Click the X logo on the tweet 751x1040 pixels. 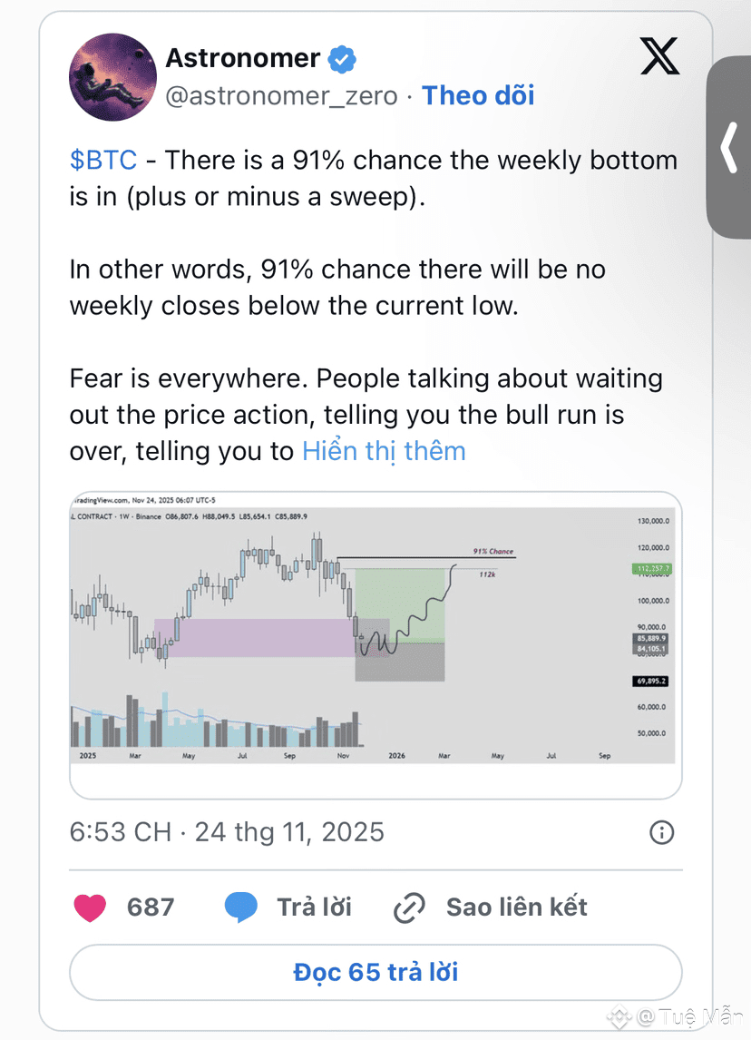(x=659, y=57)
